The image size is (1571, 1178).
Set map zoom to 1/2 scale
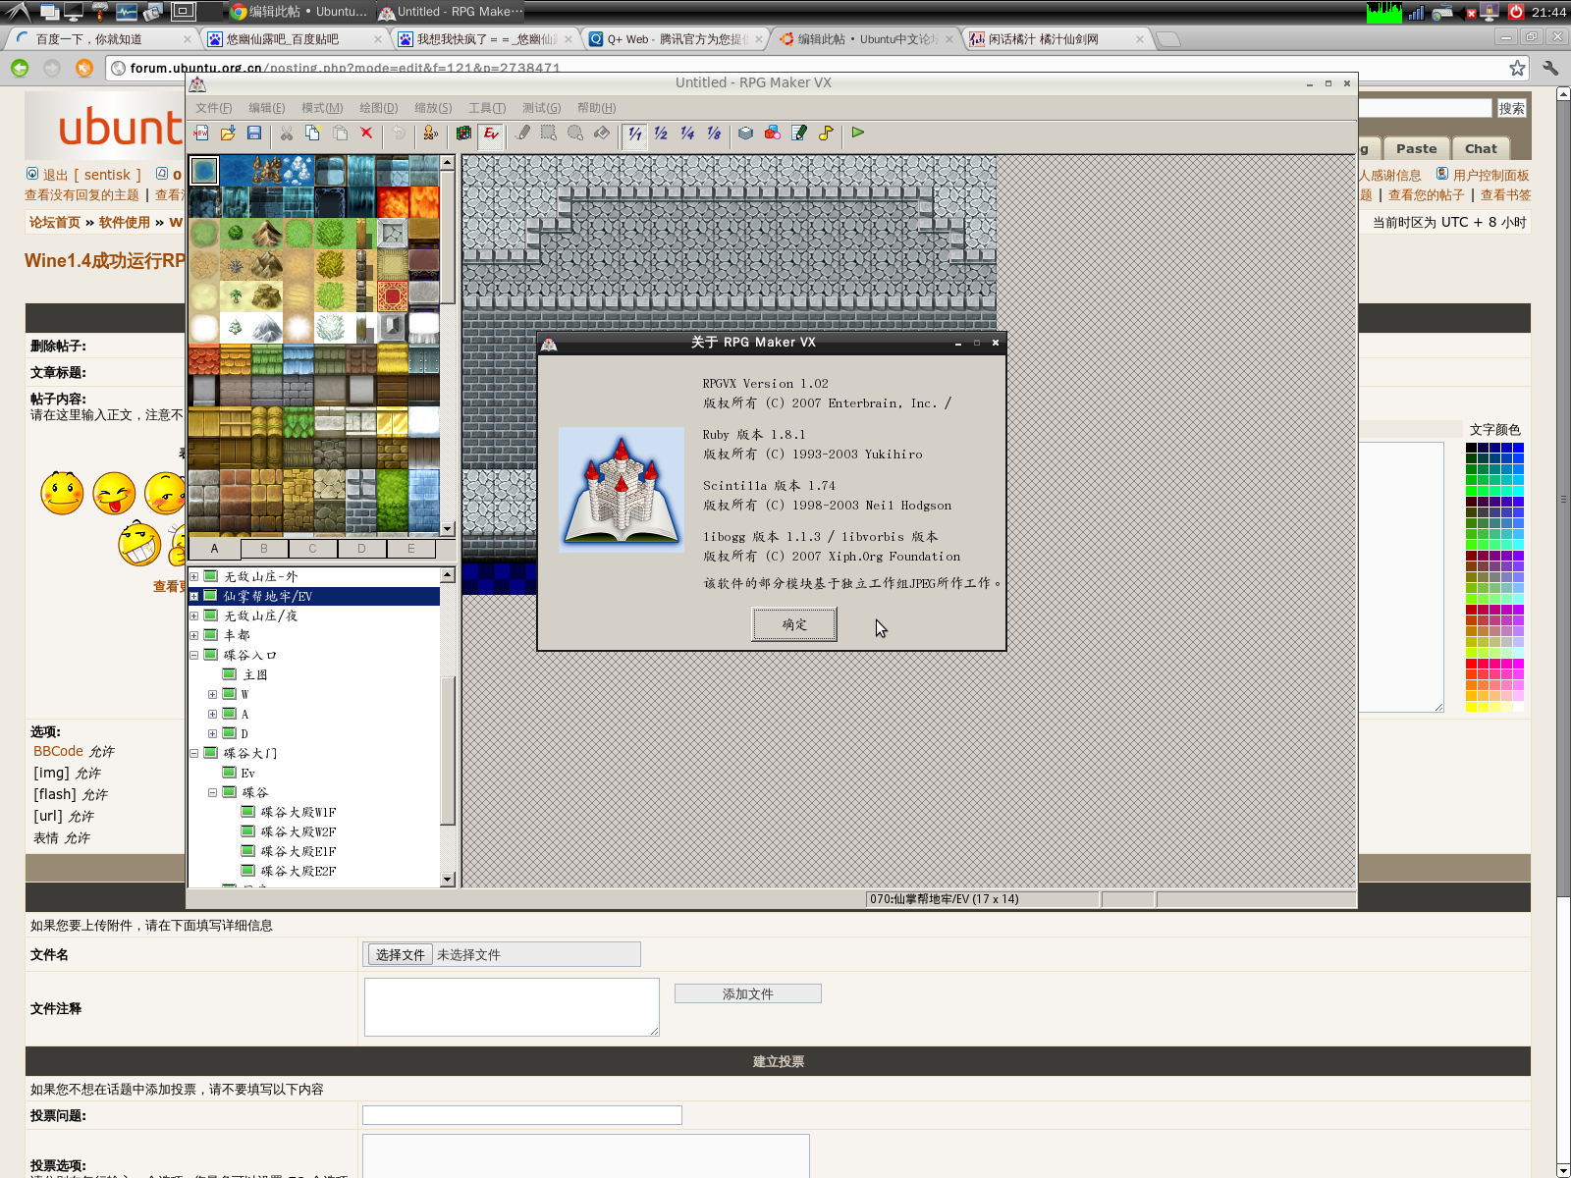[661, 134]
